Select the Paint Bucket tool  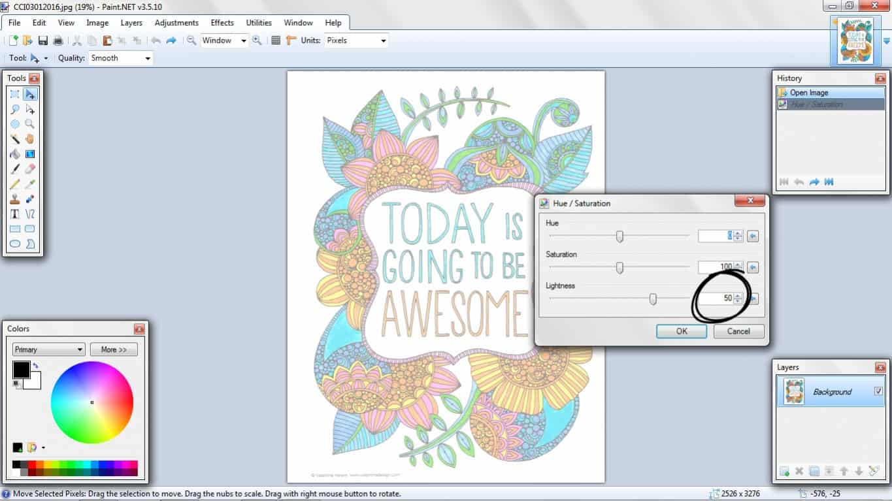(14, 154)
